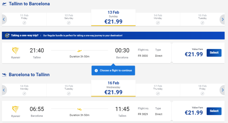228x123 pixels.
Task: Click the departing plane icon beside Tallinn to Barcelona
Action: pos(4,4)
